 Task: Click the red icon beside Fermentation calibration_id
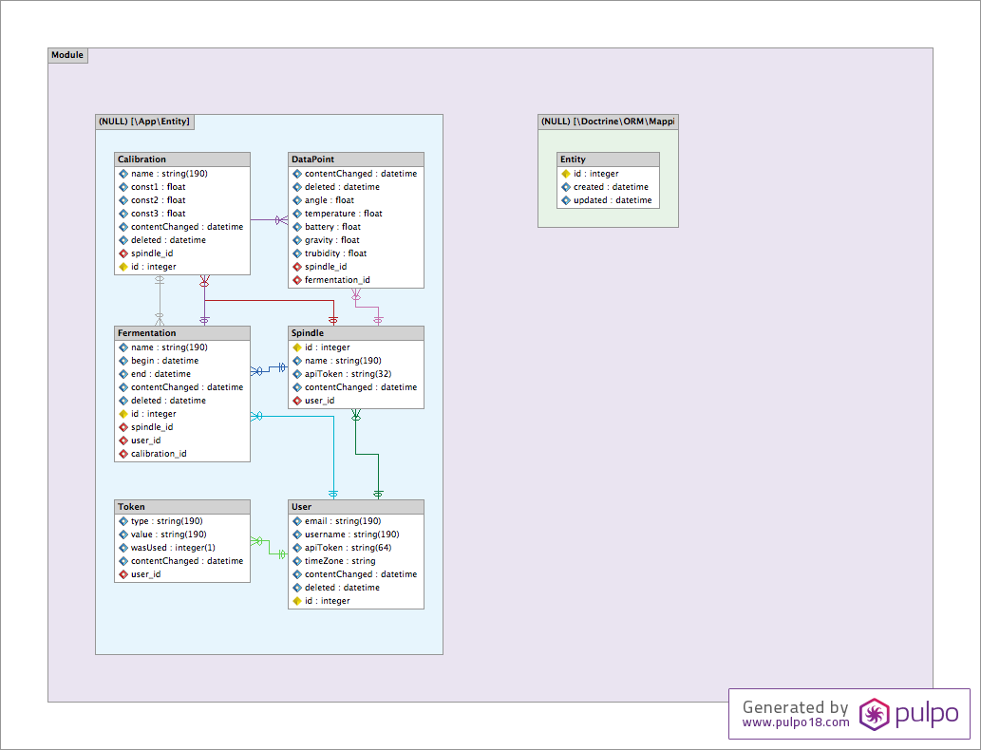[123, 454]
